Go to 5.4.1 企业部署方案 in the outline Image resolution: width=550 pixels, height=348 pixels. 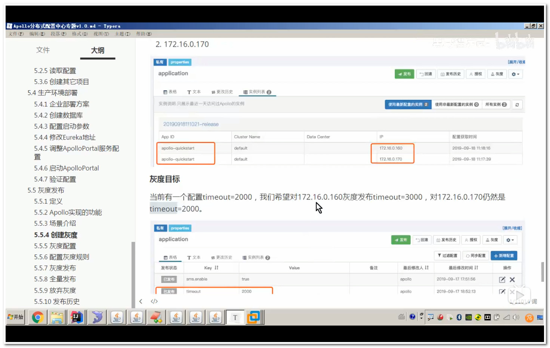click(x=62, y=104)
